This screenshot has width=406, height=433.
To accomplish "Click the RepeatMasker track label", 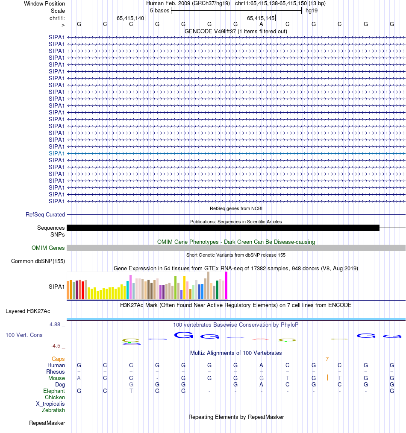I will [x=47, y=423].
